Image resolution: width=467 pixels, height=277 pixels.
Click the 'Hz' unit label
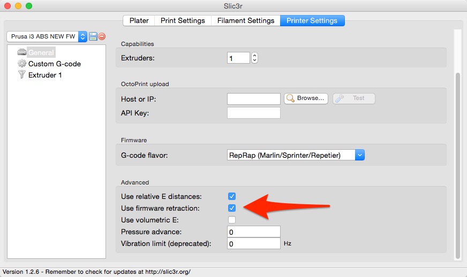[x=288, y=243]
